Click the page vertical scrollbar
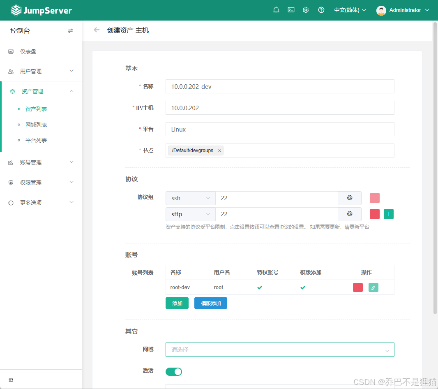 [435, 168]
